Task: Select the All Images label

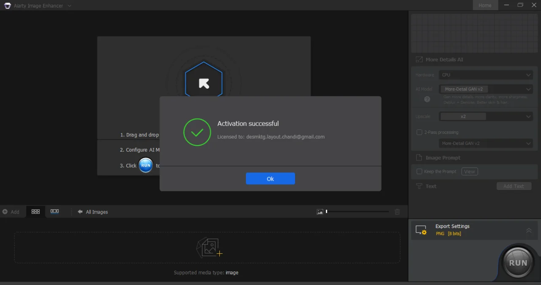Action: point(97,212)
